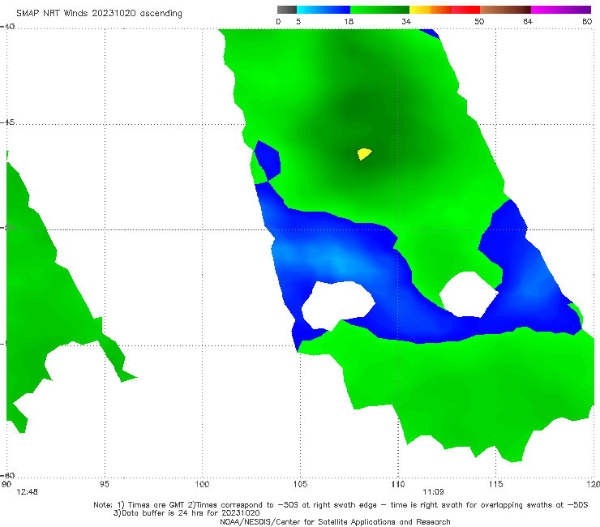Click the longitude label '105'
This screenshot has width=600, height=527.
point(300,484)
